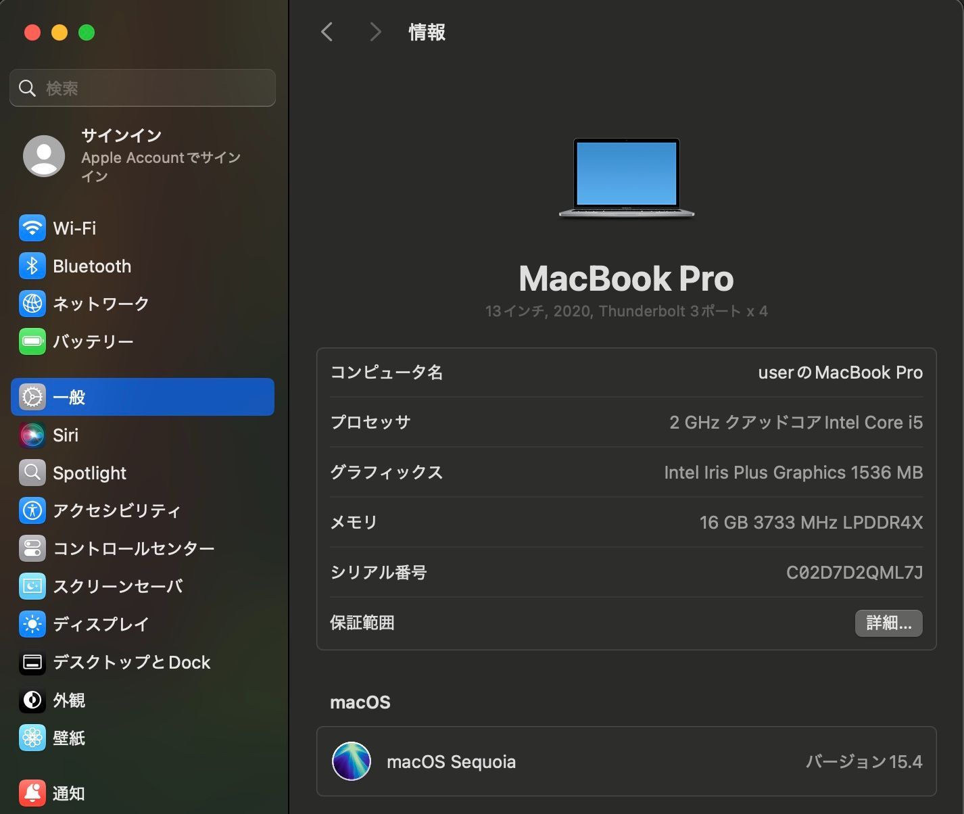This screenshot has height=814, width=964.
Task: Click the 検索 search field
Action: point(143,88)
